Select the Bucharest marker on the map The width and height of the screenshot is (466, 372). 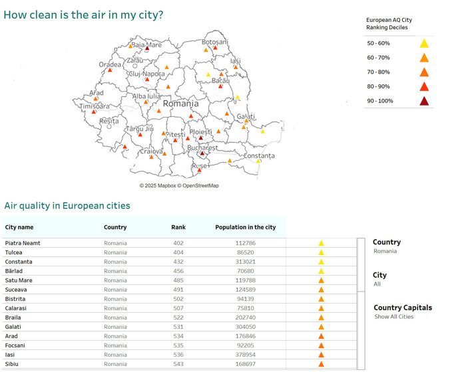(204, 153)
